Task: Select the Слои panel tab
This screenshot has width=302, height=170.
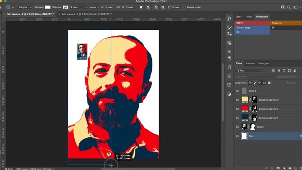Action: click(239, 63)
